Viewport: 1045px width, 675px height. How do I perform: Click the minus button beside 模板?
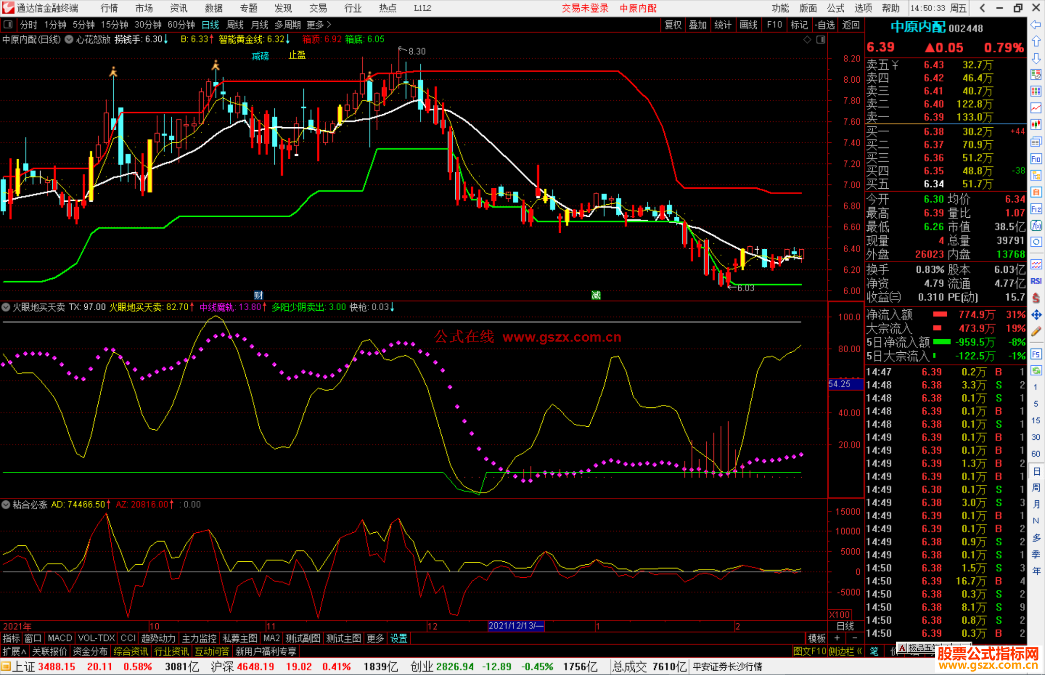(854, 638)
